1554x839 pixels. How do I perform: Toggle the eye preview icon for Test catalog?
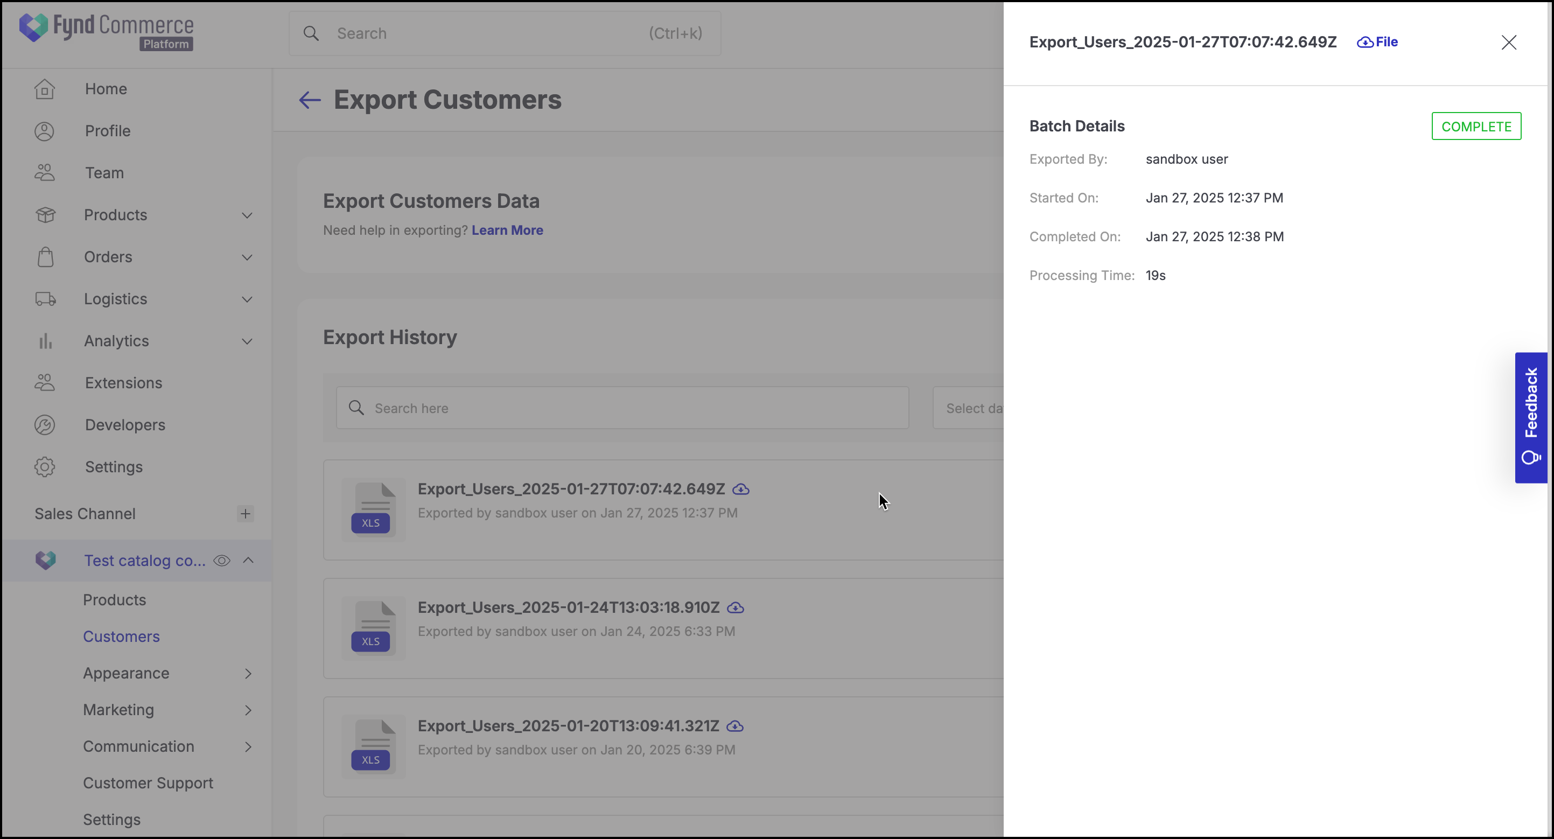(222, 561)
